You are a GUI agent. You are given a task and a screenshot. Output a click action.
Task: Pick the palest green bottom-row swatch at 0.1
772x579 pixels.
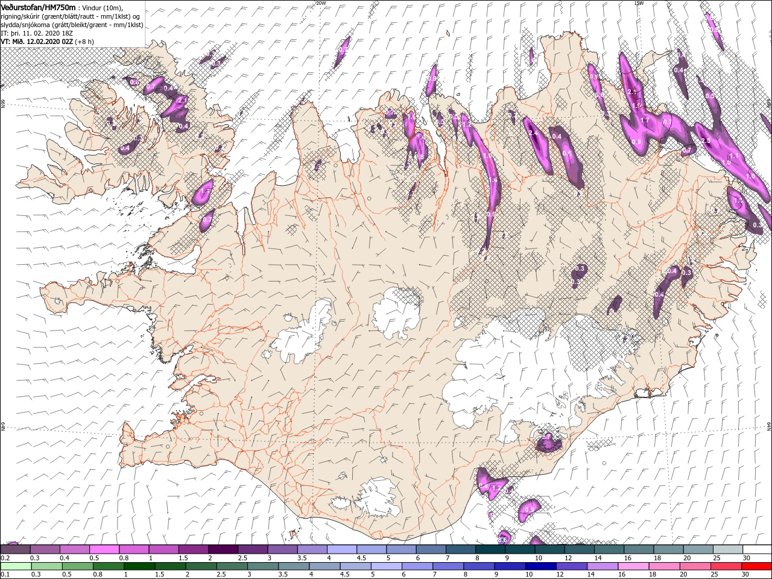point(15,566)
